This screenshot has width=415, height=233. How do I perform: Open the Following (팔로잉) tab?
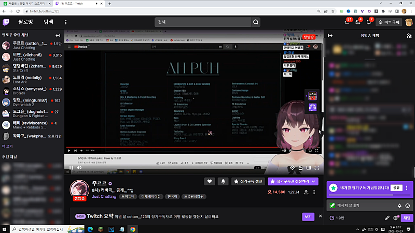[x=25, y=22]
